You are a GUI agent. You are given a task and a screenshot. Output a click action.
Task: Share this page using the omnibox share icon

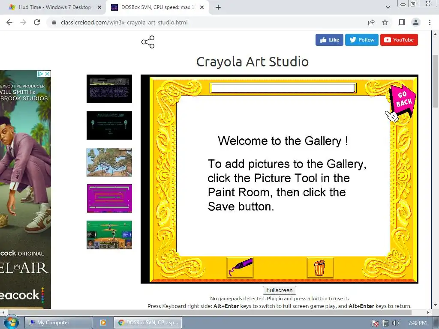(x=371, y=22)
